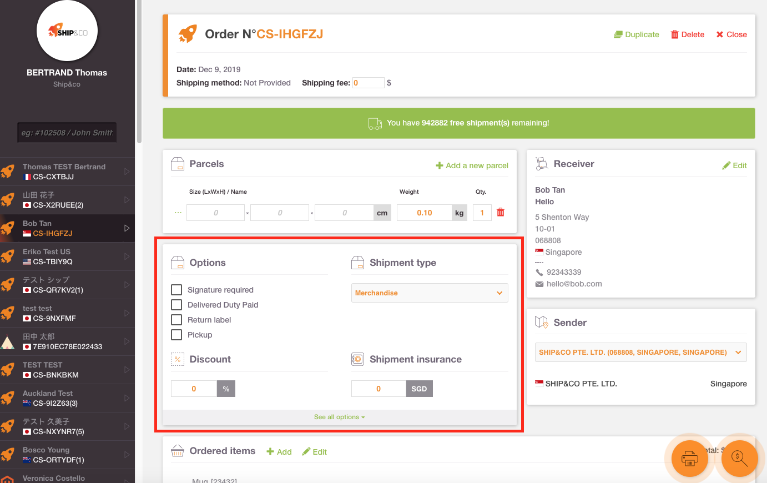Edit the ordered items
767x483 pixels.
[315, 452]
